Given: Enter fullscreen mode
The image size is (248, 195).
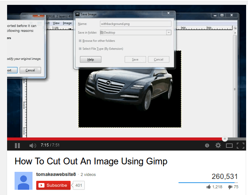Looking at the screenshot, I should tap(241, 145).
